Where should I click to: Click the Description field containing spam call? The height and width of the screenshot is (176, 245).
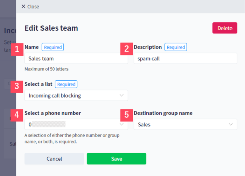[185, 58]
